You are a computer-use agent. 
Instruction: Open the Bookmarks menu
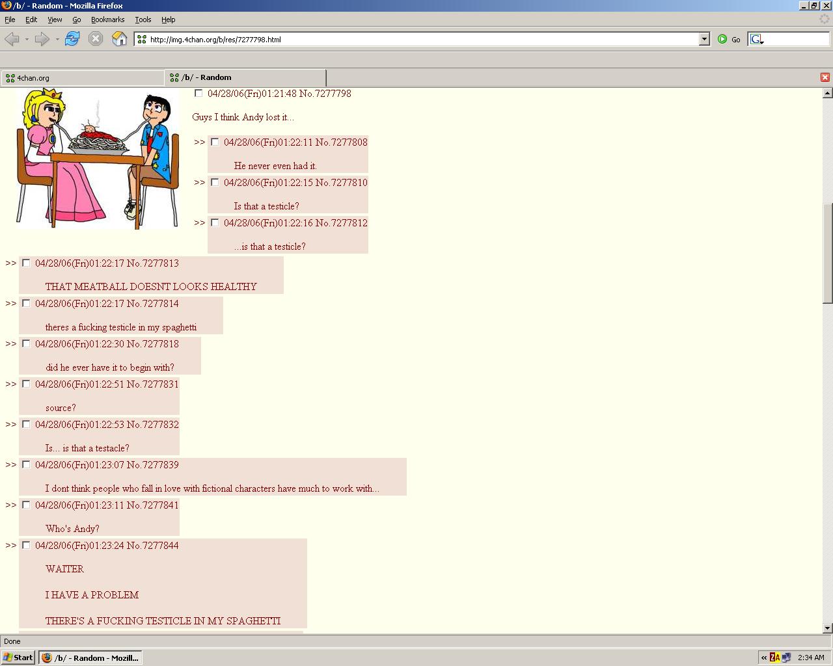(x=107, y=20)
